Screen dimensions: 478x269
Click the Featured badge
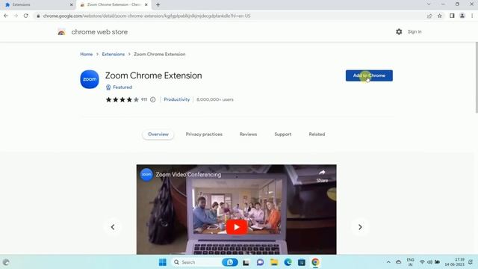(119, 87)
